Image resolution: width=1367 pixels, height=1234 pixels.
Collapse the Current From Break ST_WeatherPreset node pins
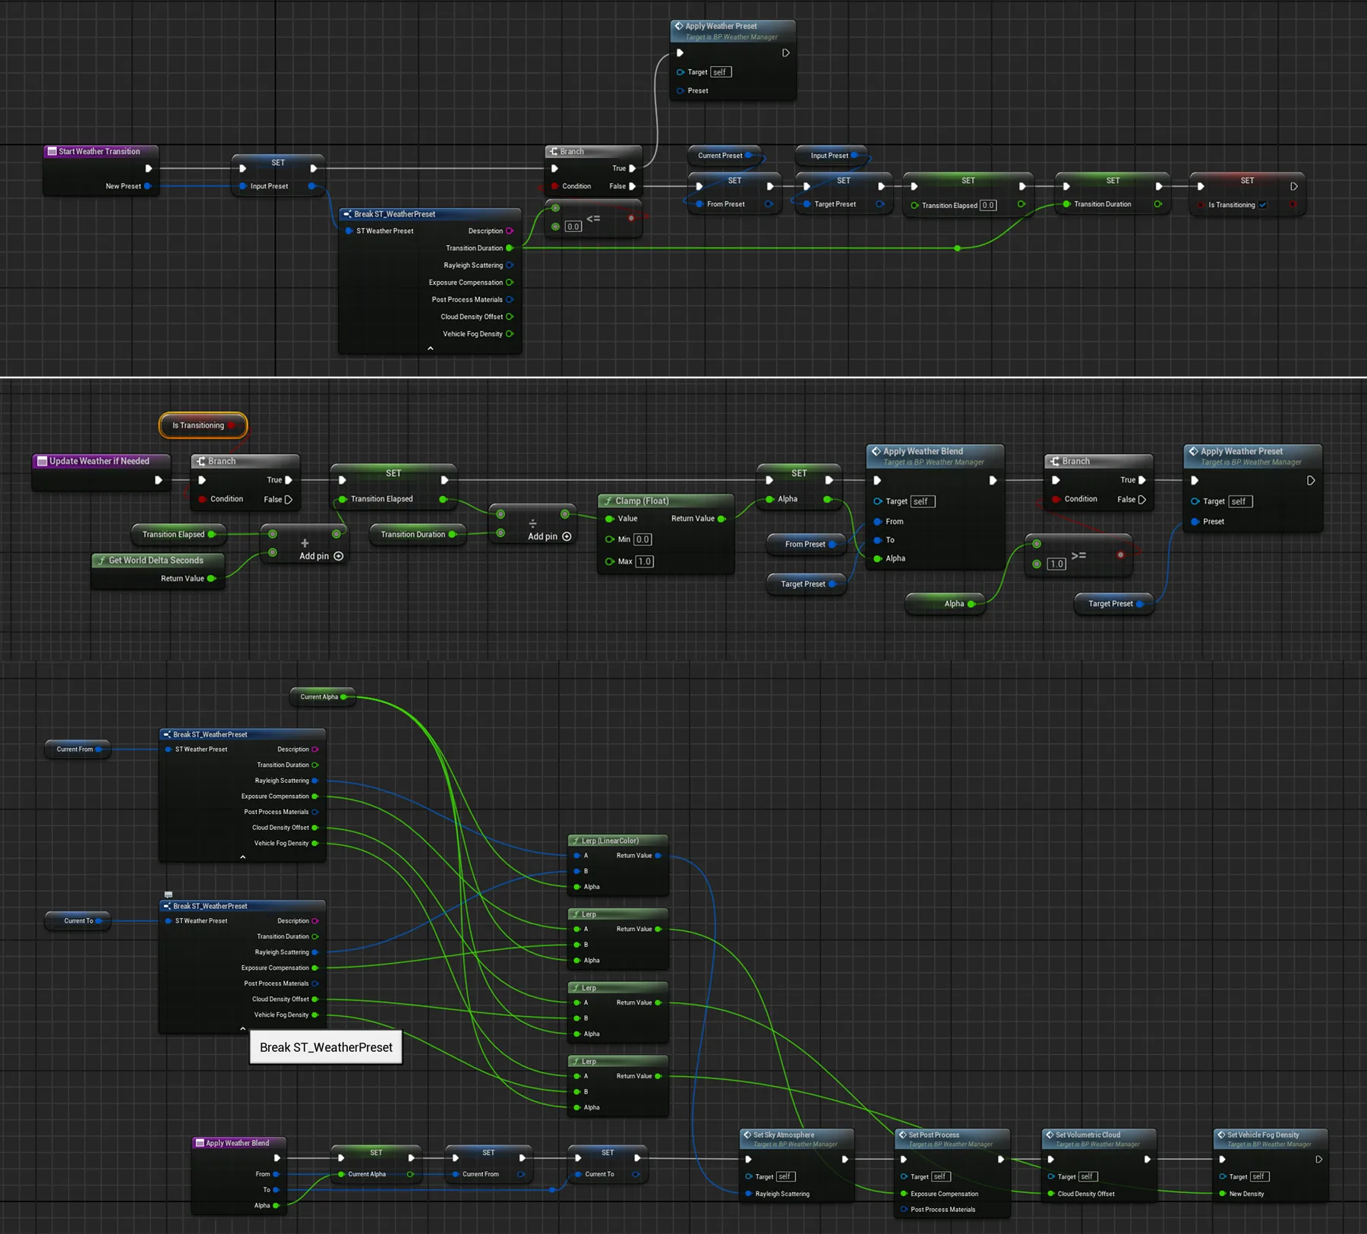point(242,857)
